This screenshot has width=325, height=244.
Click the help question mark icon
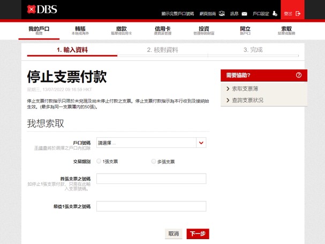(x=299, y=75)
